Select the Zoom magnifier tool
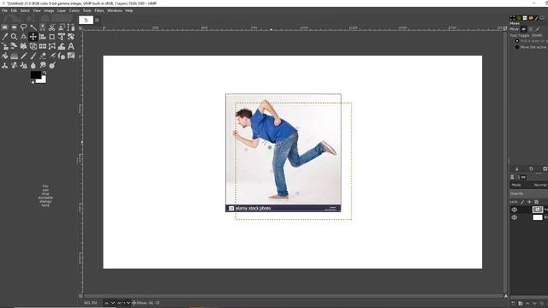The height and width of the screenshot is (308, 548). (x=14, y=37)
